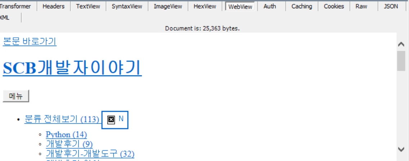The image size is (409, 161).
Task: Open the Caching tab
Action: [x=301, y=6]
